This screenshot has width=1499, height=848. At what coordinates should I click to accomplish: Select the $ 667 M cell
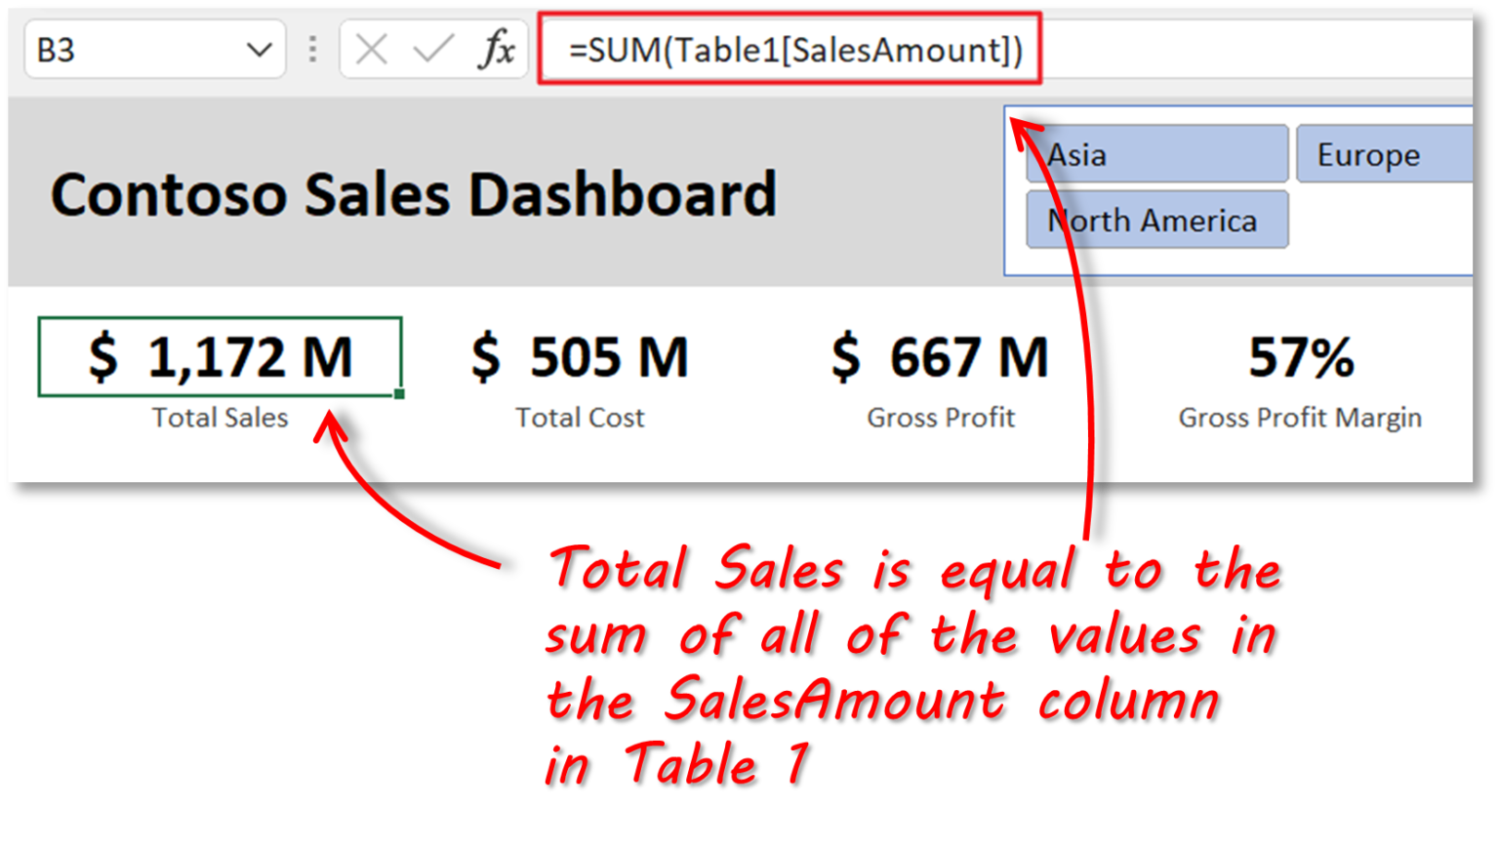[940, 356]
